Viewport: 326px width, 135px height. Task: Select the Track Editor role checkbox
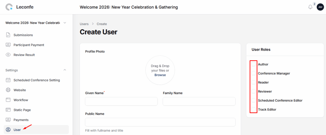[x=253, y=110]
